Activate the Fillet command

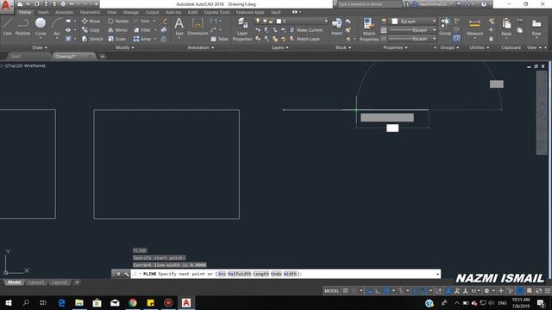point(142,30)
